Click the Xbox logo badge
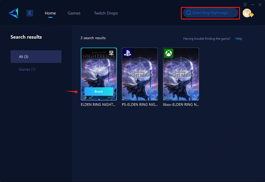 (169, 53)
